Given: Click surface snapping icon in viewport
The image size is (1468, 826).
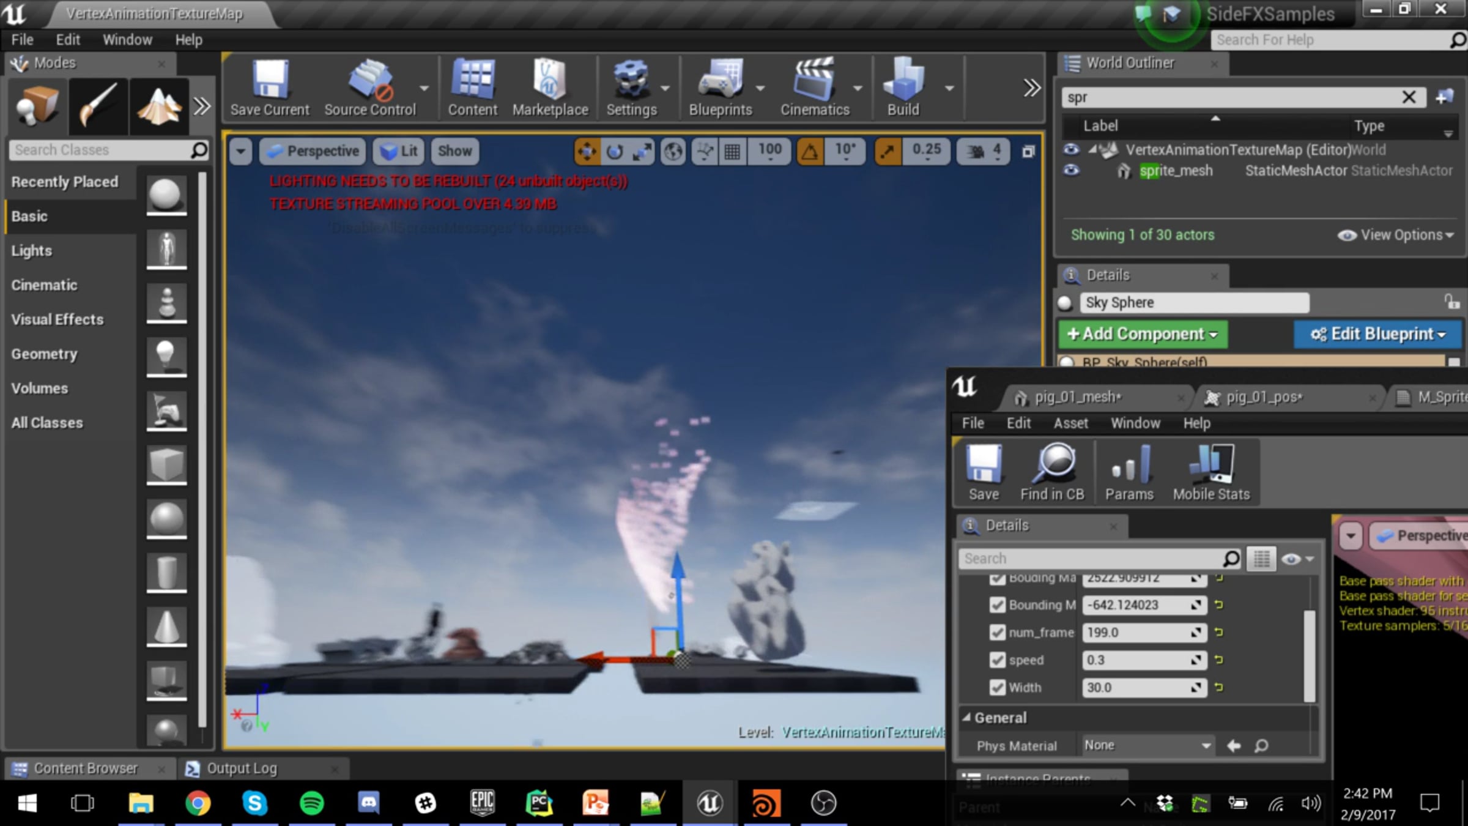Looking at the screenshot, I should [x=705, y=151].
